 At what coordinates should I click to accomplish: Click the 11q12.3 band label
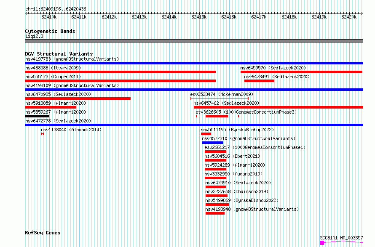(34, 36)
